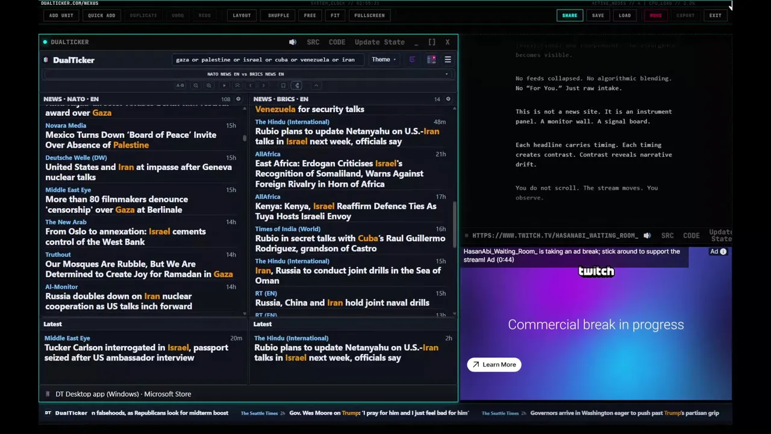Screen dimensions: 771x434
Task: Open the DualTicker hamburger menu
Action: (448, 60)
